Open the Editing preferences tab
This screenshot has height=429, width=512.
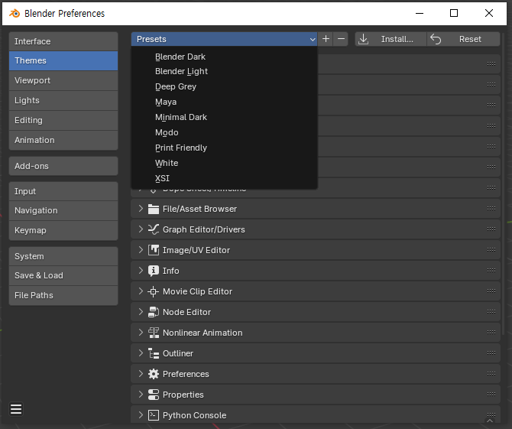[63, 120]
